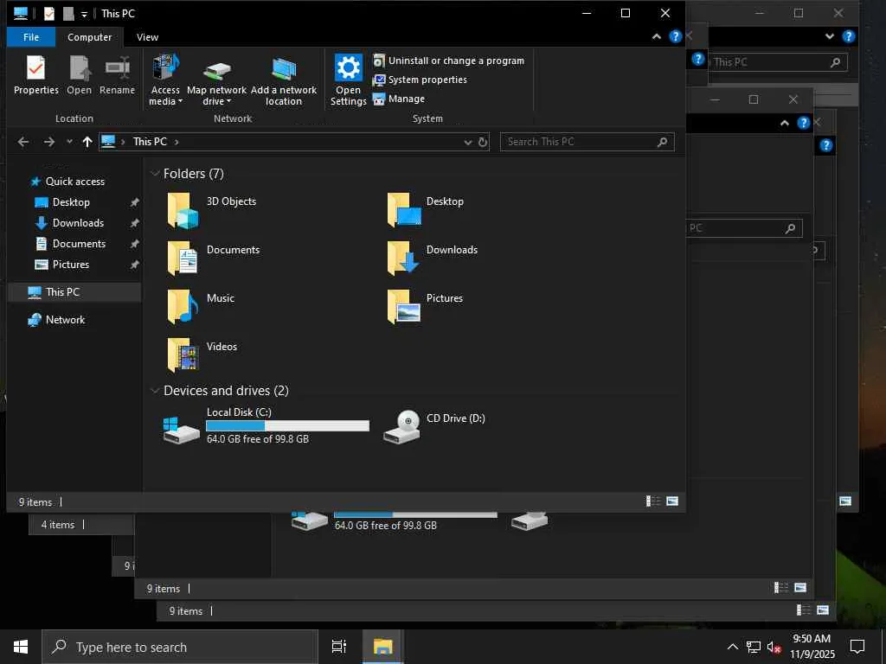Click the Windows Start button
Image resolution: width=886 pixels, height=664 pixels.
point(21,647)
